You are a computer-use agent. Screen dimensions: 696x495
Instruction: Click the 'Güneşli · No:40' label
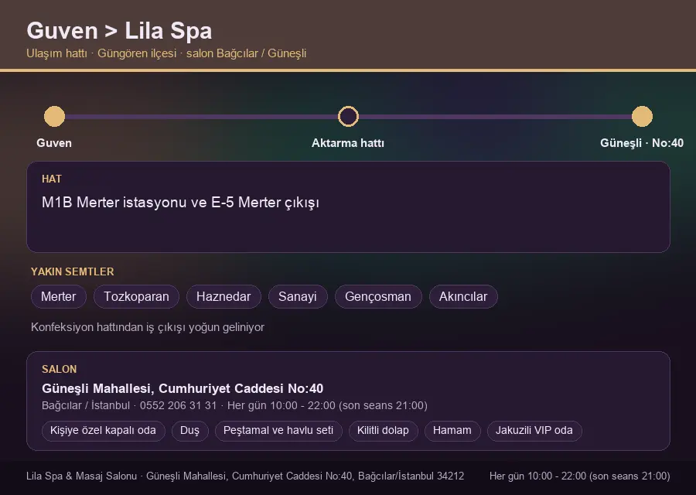pos(642,143)
